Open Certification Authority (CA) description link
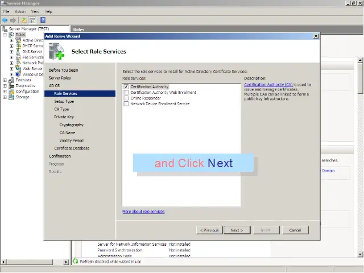Image resolution: width=364 pixels, height=273 pixels. pos(268,85)
